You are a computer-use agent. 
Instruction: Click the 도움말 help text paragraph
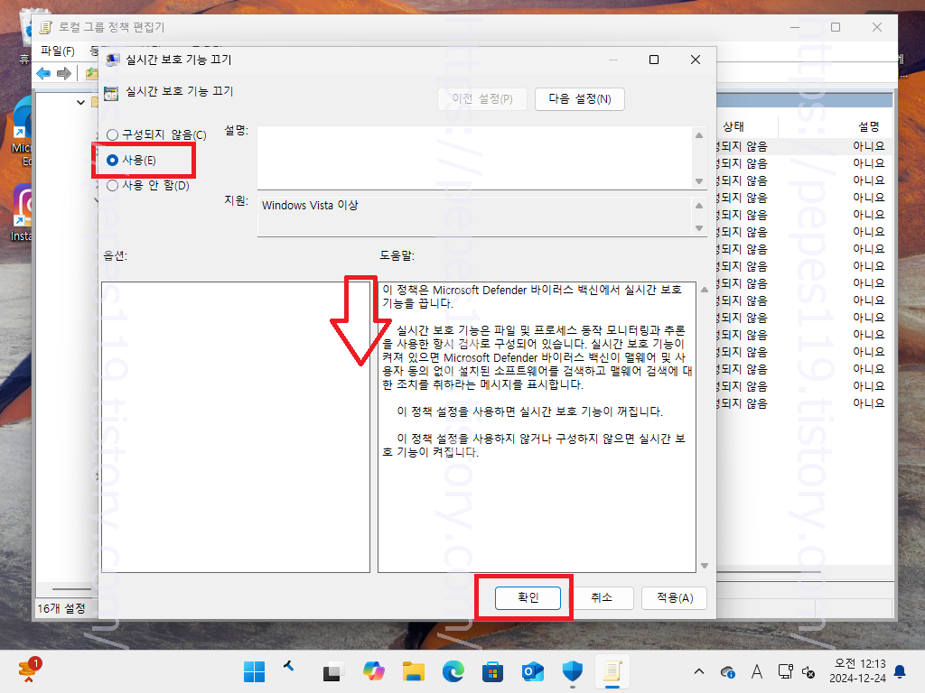click(x=537, y=371)
